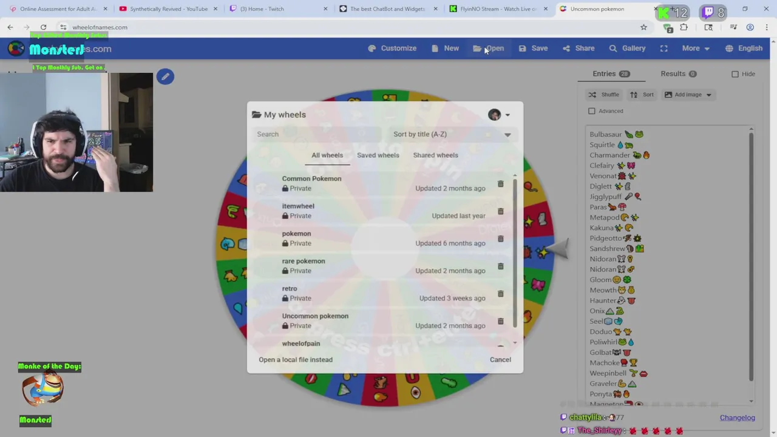
Task: Click Save in the top bar
Action: (x=533, y=49)
